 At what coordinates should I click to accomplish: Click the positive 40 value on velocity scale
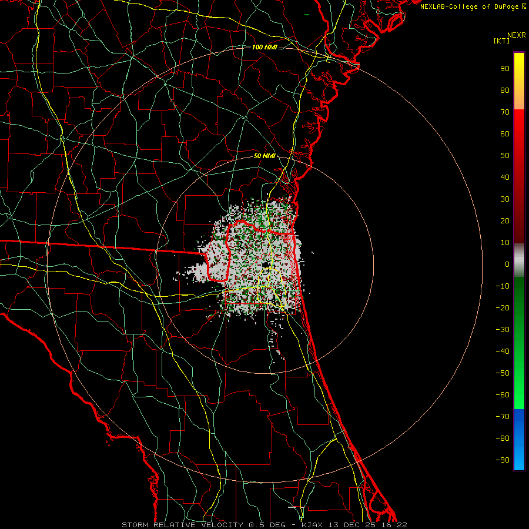click(505, 178)
